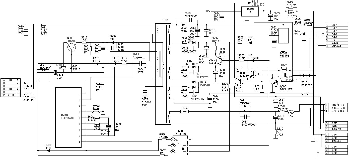Screen dimensions: 349x159
Task: Click the AC OUT connector pin
Action: 9,80
